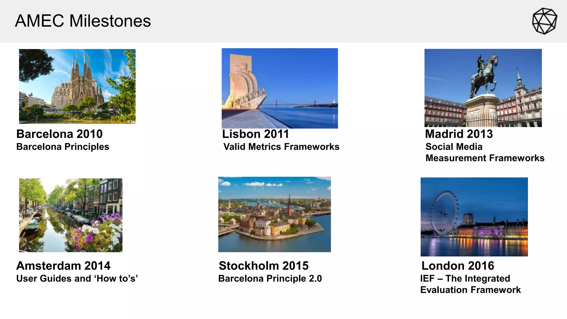Click Social Media Measurement Frameworks text

pos(484,153)
